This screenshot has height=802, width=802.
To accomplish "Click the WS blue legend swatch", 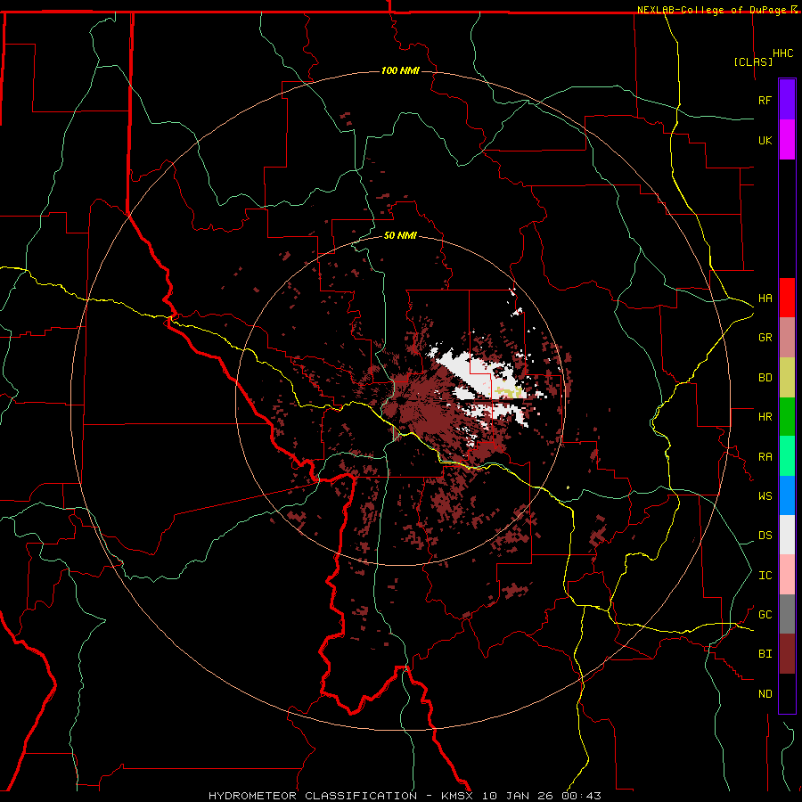I will tap(787, 495).
